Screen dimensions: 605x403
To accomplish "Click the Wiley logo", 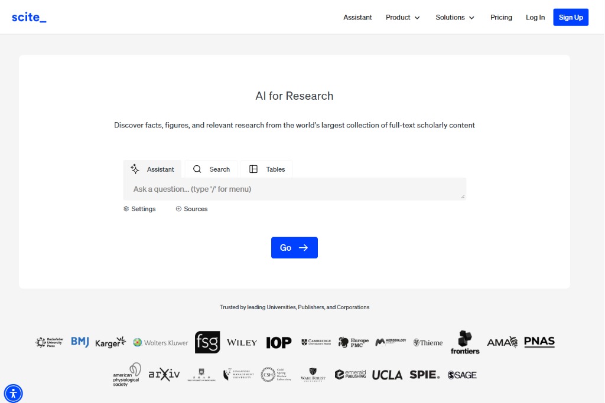I will tap(242, 342).
